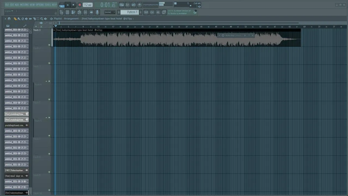This screenshot has width=348, height=196.
Task: Select [FREE] Babystaydown item in picker
Action: [17, 170]
